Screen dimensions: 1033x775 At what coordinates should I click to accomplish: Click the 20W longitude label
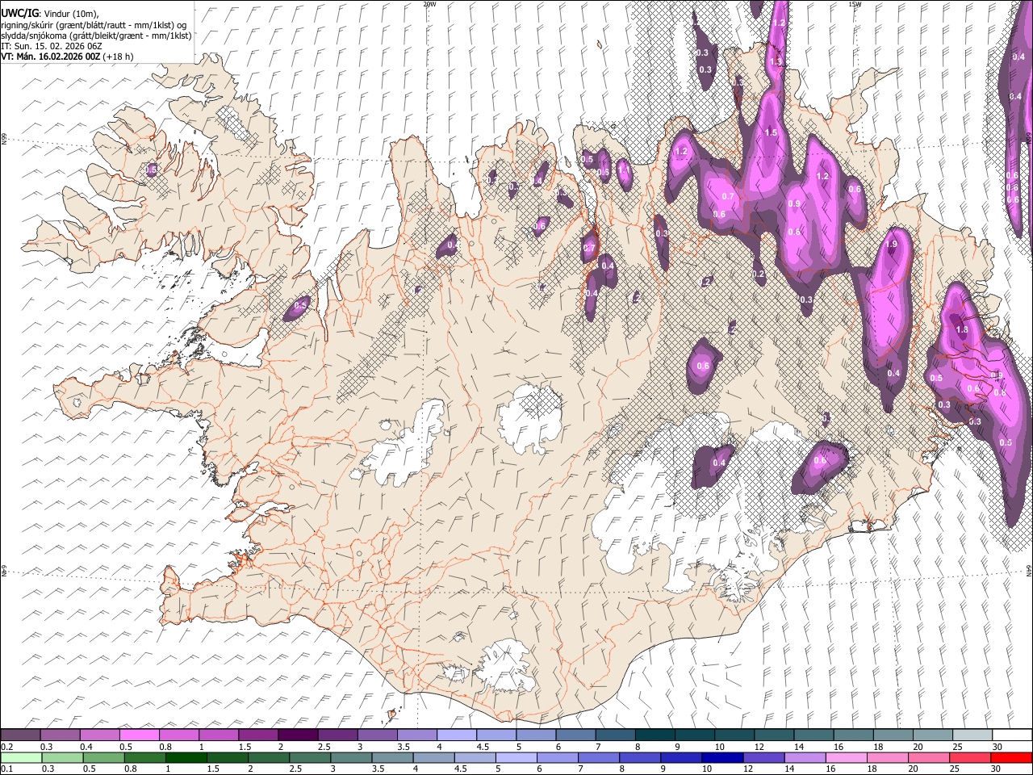point(429,4)
